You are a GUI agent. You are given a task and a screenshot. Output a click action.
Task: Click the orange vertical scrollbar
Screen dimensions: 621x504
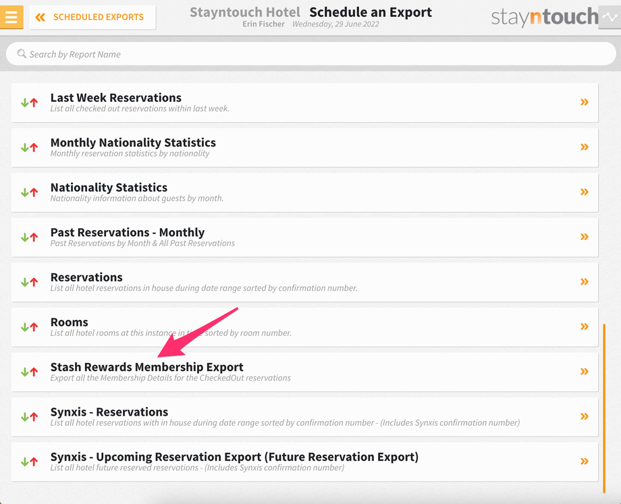604,408
